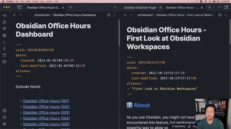
Task: Open Obsidian Office Hours (003) link
Action: (46, 112)
